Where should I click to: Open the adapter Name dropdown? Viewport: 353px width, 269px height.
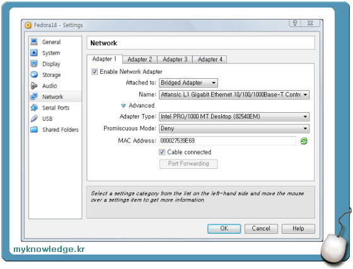234,94
